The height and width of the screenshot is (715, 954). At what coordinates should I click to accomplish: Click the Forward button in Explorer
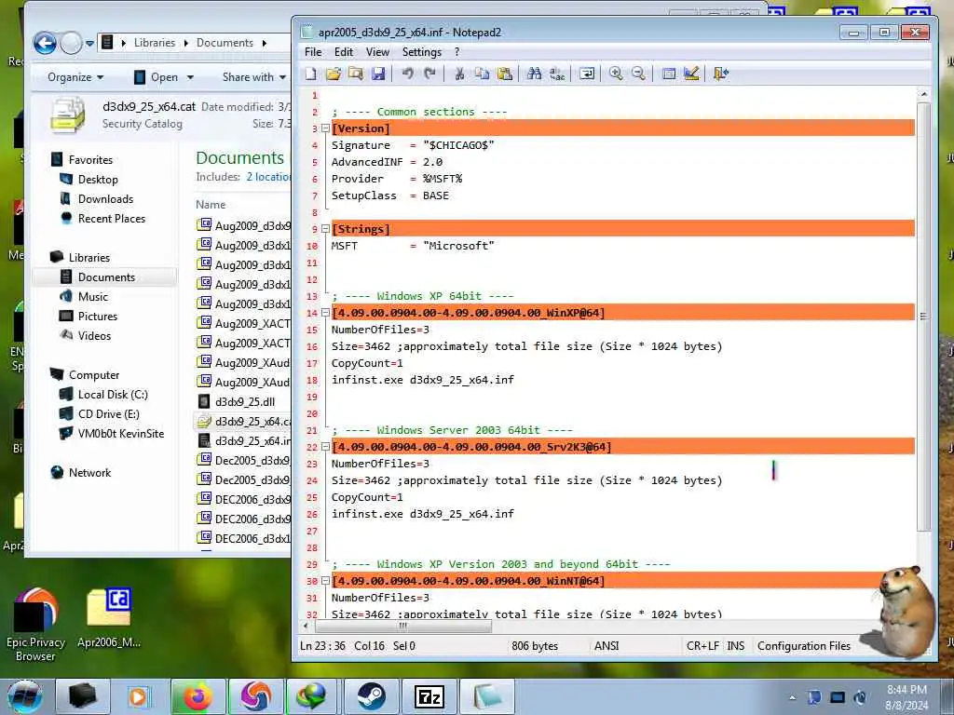[x=71, y=43]
